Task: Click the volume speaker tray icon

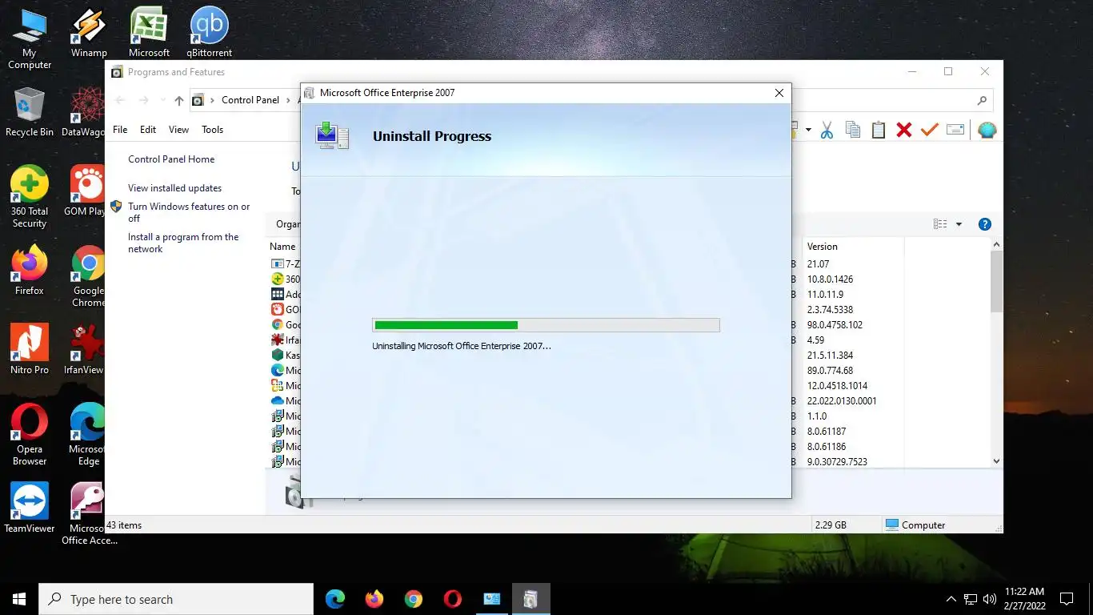Action: coord(990,599)
